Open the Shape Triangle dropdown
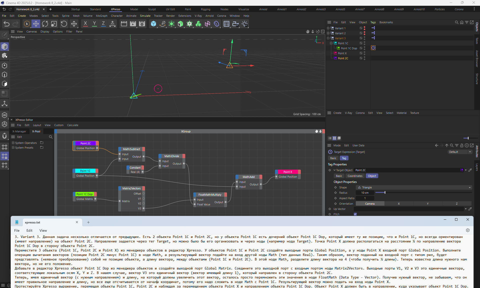The width and height of the screenshot is (480, 288). click(x=413, y=187)
